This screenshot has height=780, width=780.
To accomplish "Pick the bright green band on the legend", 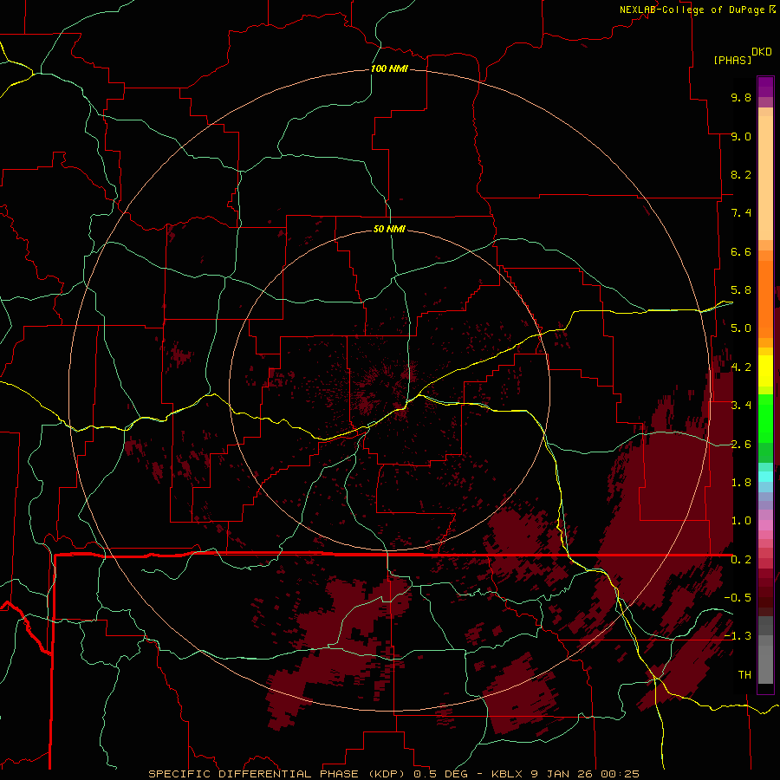I will pyautogui.click(x=765, y=419).
